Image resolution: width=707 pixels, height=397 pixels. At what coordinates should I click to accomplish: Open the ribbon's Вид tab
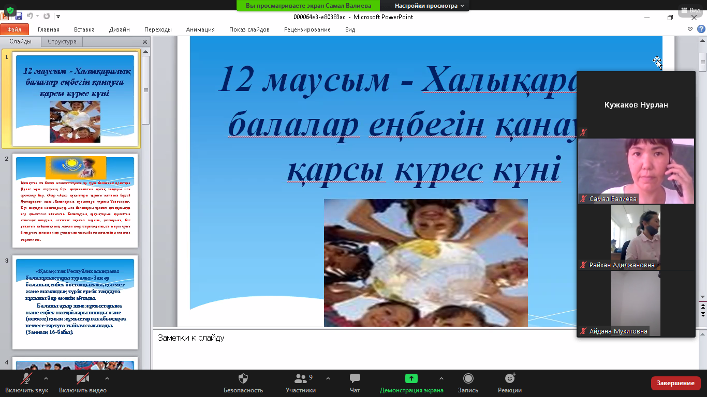pos(350,29)
